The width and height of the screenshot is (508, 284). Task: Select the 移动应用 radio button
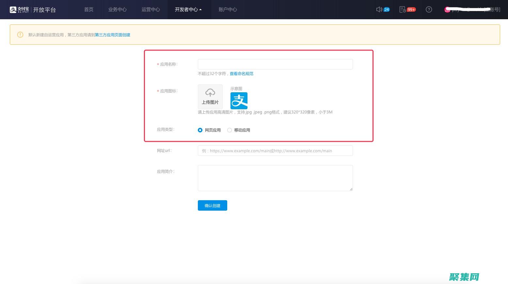coord(230,130)
